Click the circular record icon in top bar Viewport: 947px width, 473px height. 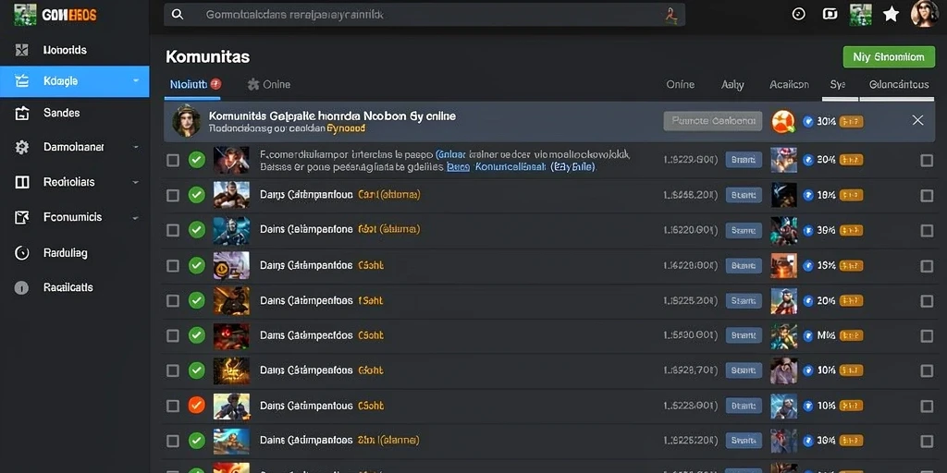click(798, 14)
